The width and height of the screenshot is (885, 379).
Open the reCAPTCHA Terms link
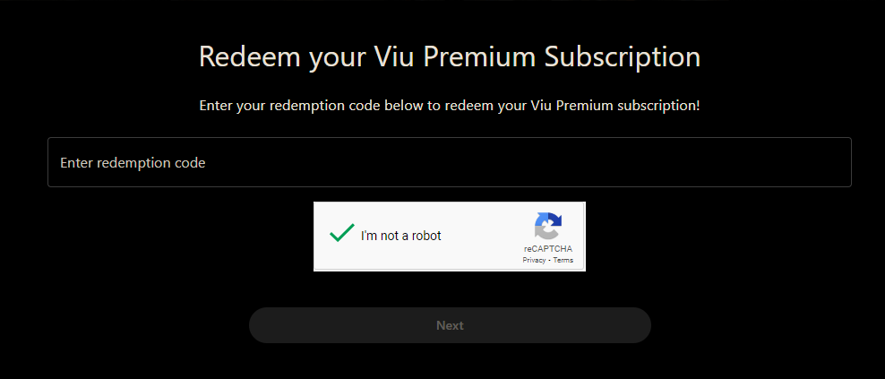[563, 261]
